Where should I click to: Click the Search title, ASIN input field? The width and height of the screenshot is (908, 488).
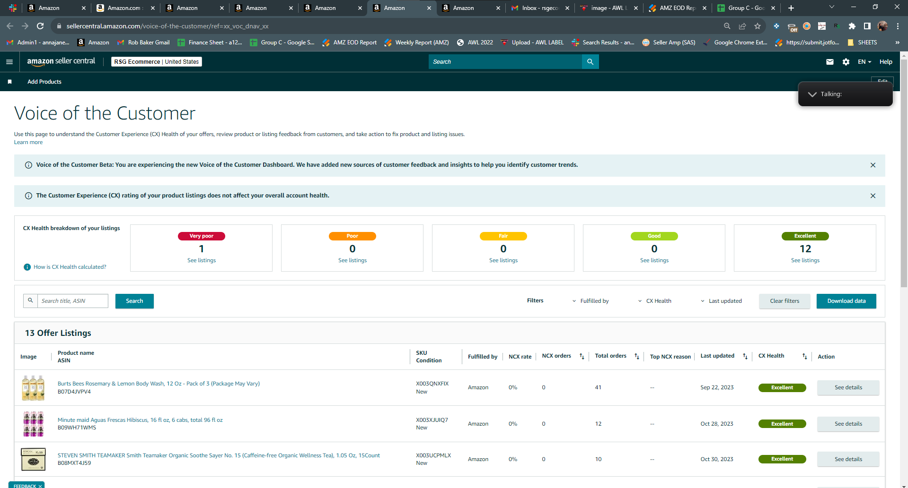point(73,301)
